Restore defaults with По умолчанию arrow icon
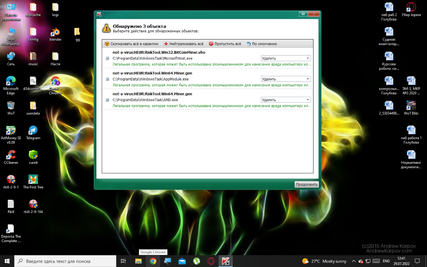Screen dimensions: 427x267 (249, 44)
